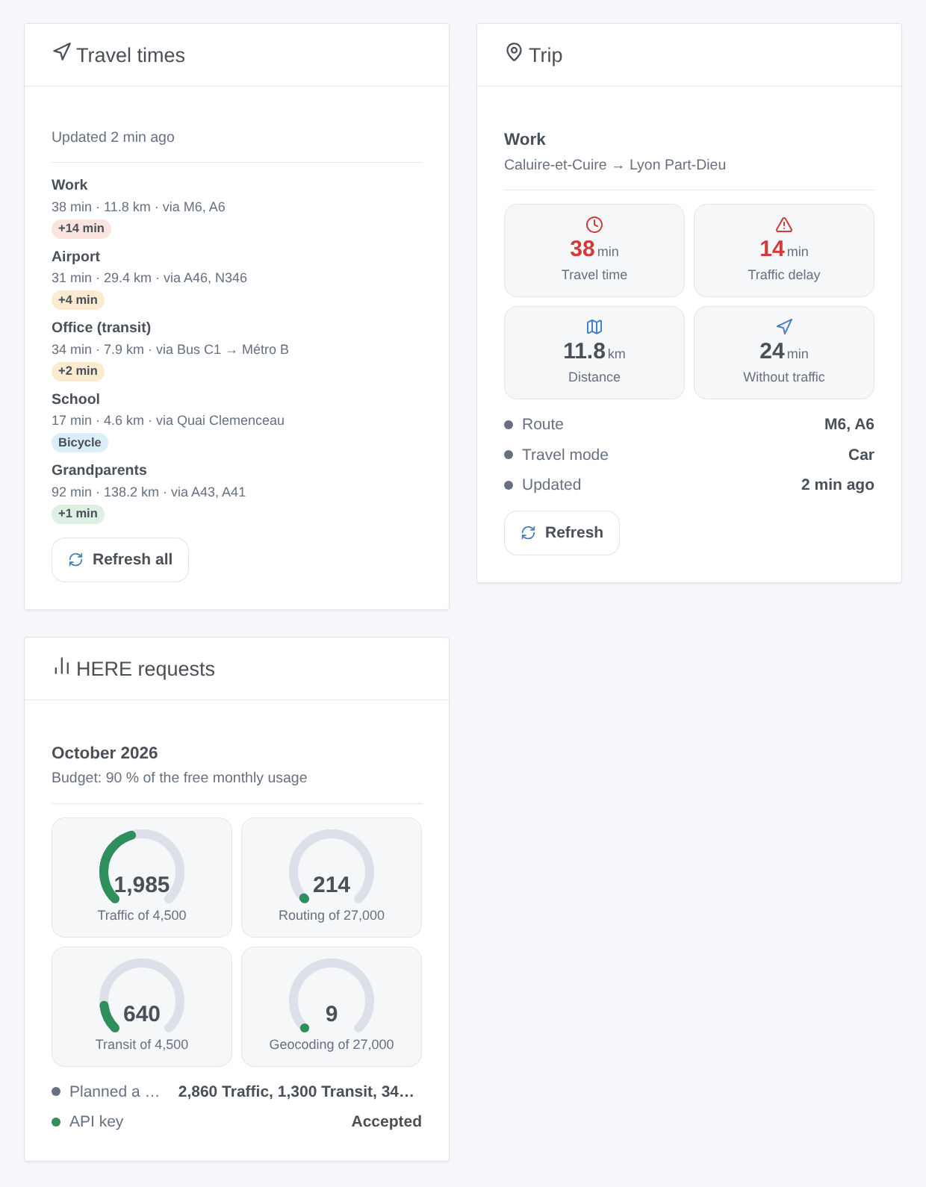Click the Geocoding of 27,000 gauge

pyautogui.click(x=332, y=1006)
